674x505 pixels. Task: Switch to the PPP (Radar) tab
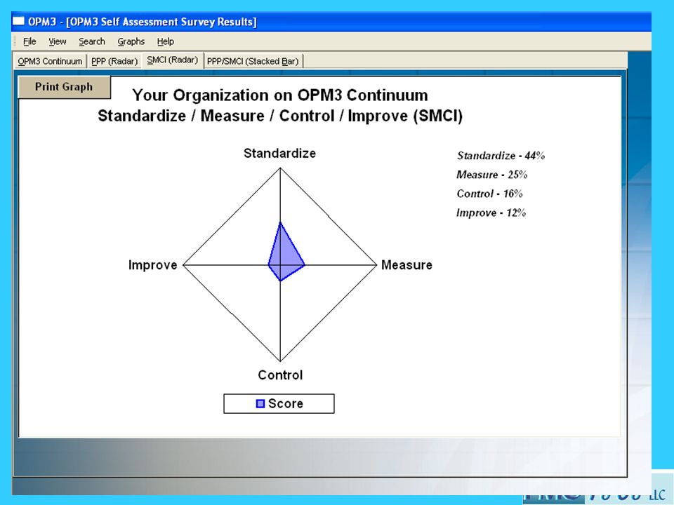[x=114, y=62]
